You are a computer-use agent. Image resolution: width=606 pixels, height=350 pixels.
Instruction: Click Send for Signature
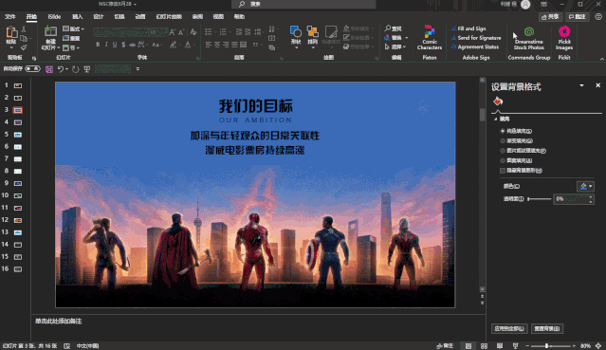point(476,38)
